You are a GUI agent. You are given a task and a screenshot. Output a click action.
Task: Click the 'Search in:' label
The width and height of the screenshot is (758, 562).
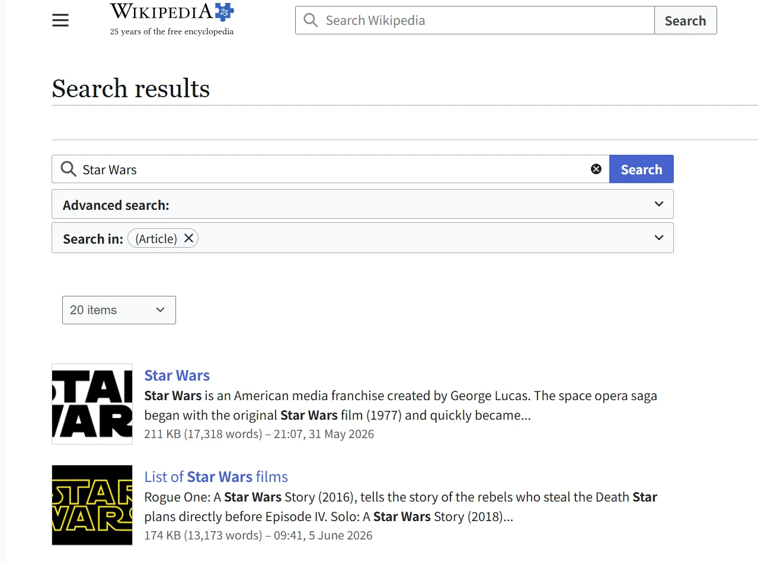click(x=93, y=239)
